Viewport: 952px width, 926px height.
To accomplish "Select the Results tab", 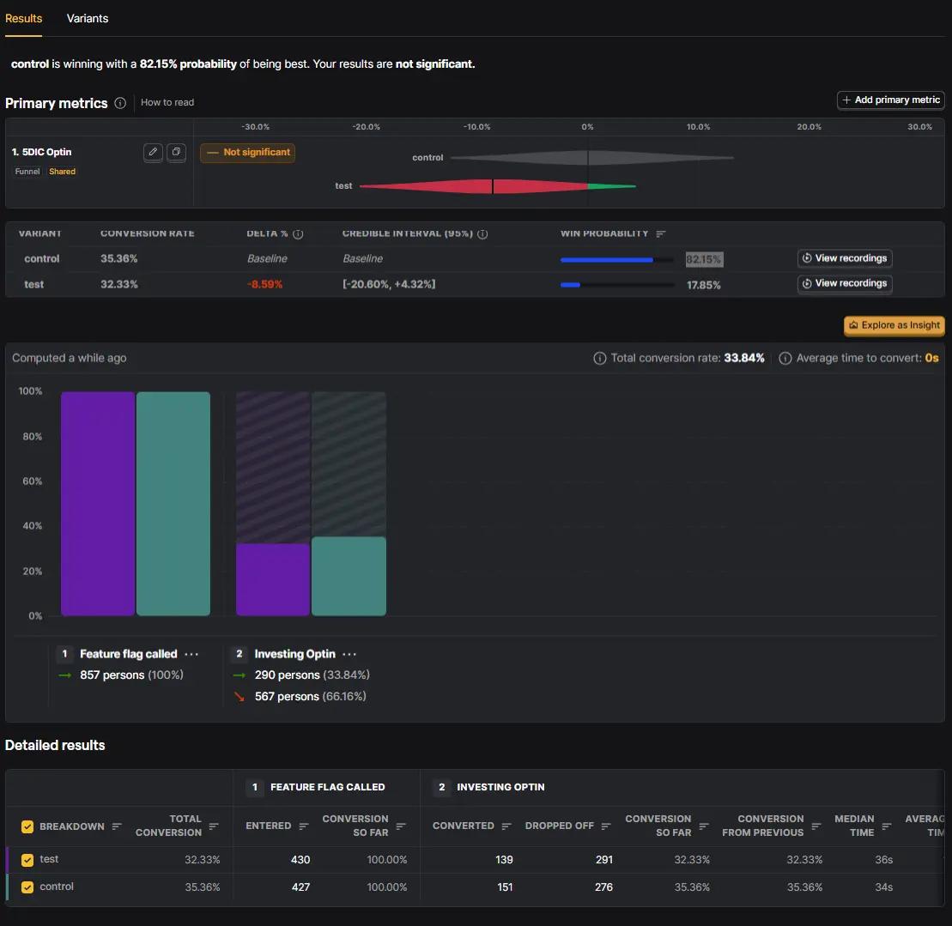I will pos(24,19).
